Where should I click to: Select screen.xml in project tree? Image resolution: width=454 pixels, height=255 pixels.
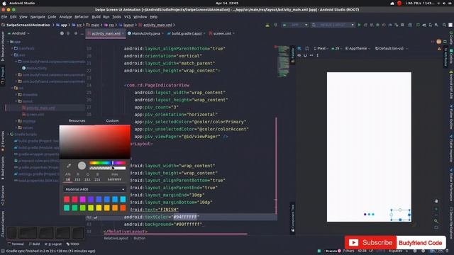pyautogui.click(x=35, y=115)
